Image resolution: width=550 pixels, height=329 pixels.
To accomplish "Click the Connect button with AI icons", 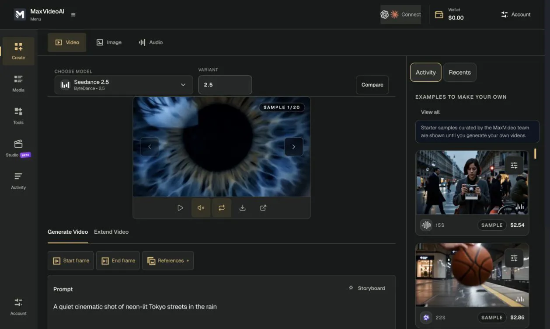I will [400, 14].
